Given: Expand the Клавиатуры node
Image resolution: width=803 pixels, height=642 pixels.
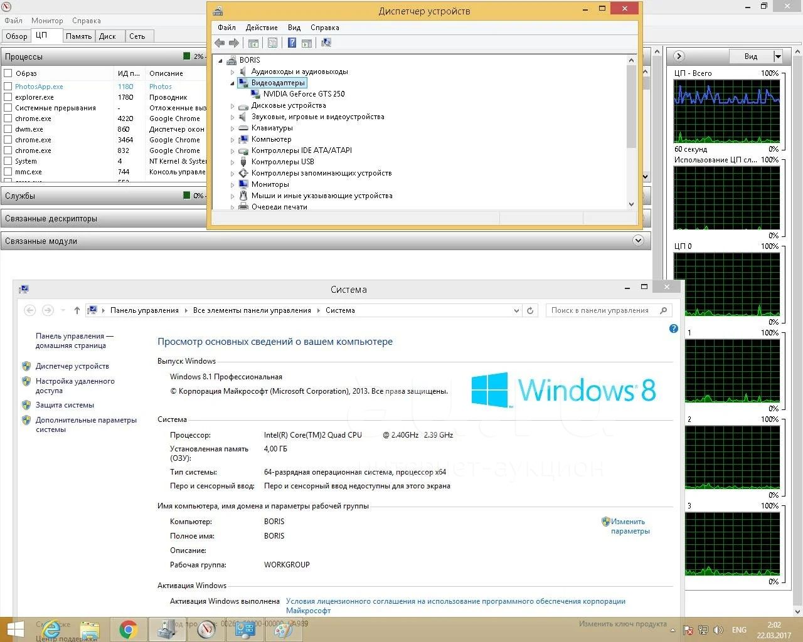Looking at the screenshot, I should pos(232,128).
